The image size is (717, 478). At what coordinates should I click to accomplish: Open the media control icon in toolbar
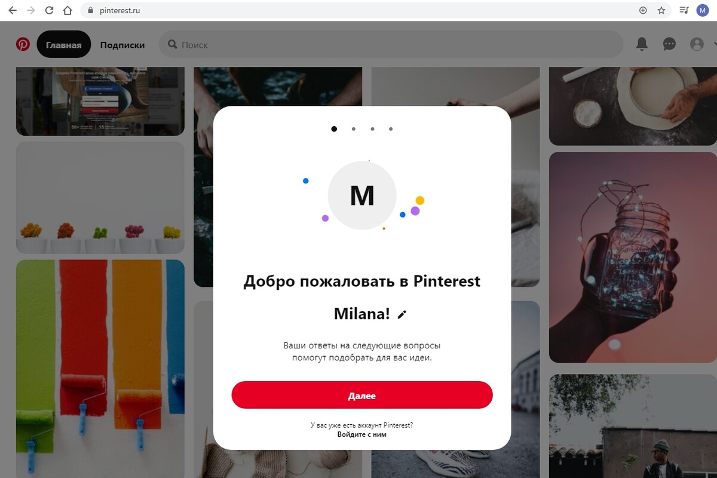684,10
